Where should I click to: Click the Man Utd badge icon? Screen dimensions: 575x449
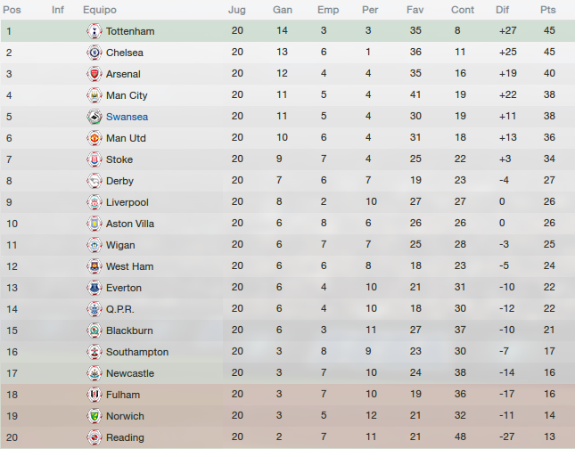tap(94, 138)
